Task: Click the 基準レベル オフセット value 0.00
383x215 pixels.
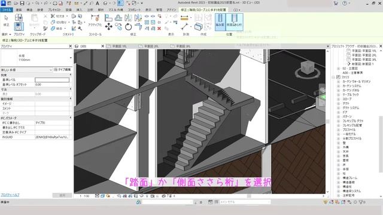Action: tap(52, 85)
